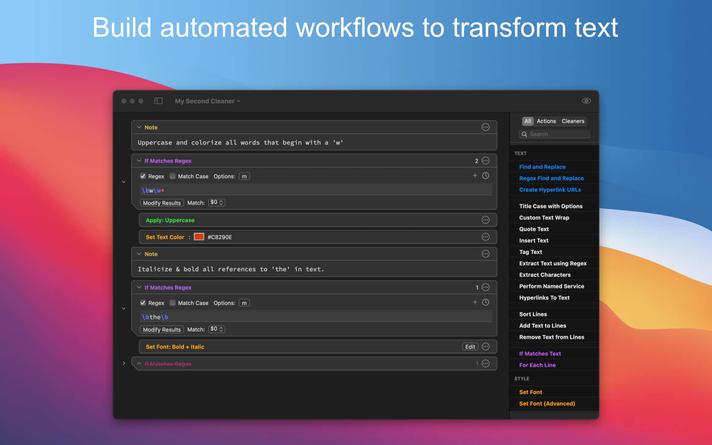This screenshot has width=712, height=445.
Task: Open the My Second Cleaner title dropdown
Action: (x=208, y=101)
